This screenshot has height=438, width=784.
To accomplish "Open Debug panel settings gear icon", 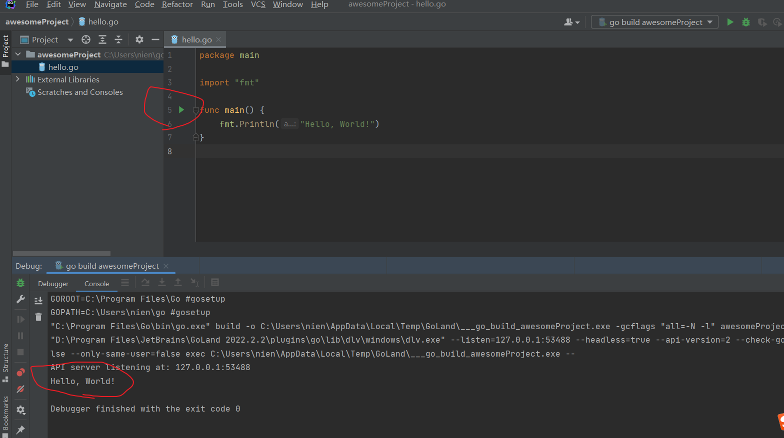I will point(20,410).
